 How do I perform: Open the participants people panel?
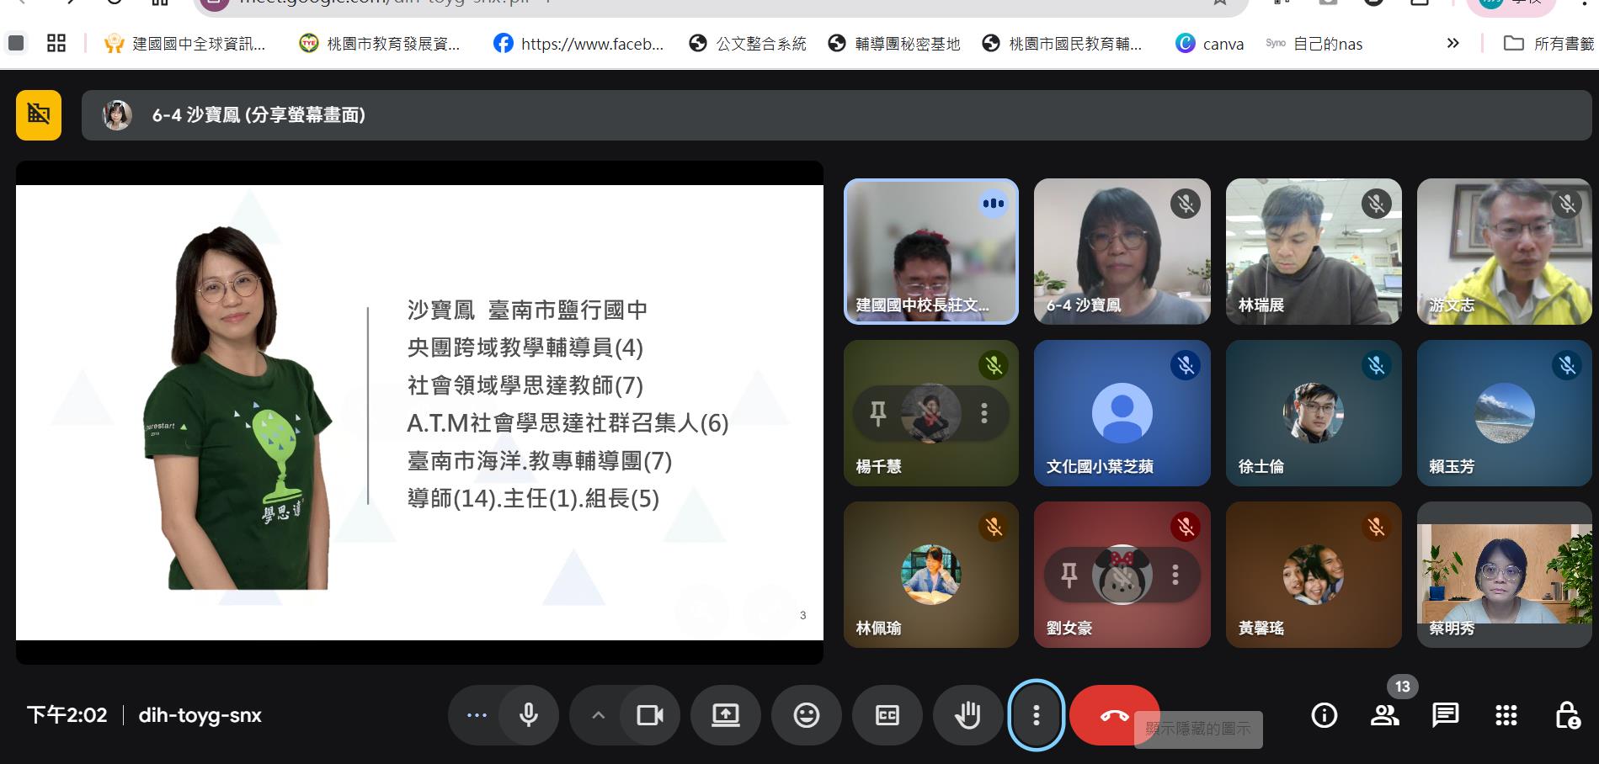pyautogui.click(x=1384, y=715)
